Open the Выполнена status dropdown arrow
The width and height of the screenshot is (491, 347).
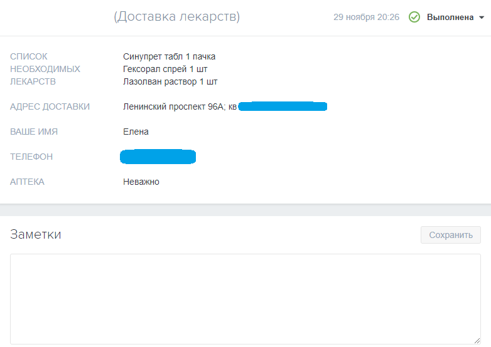point(482,18)
